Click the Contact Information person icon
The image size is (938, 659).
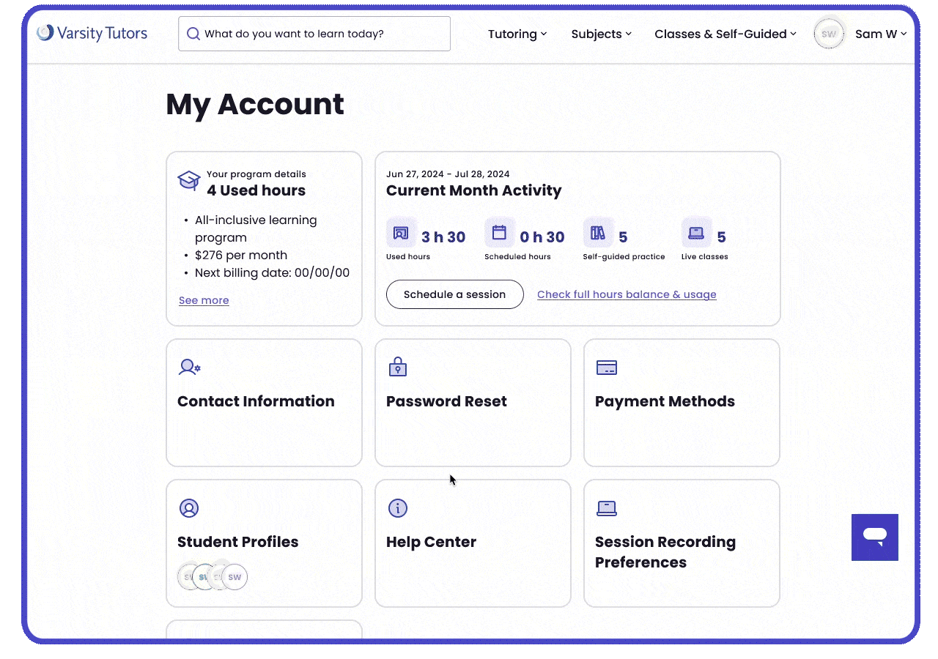point(189,367)
